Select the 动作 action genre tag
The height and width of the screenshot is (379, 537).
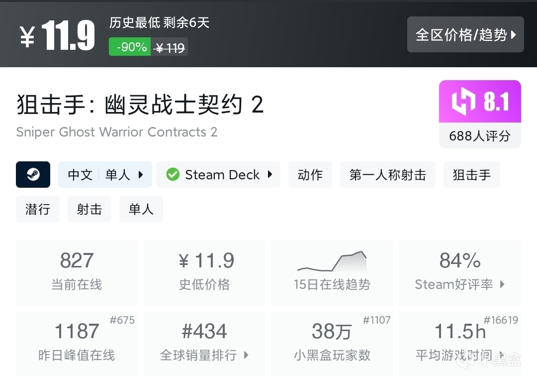[310, 175]
